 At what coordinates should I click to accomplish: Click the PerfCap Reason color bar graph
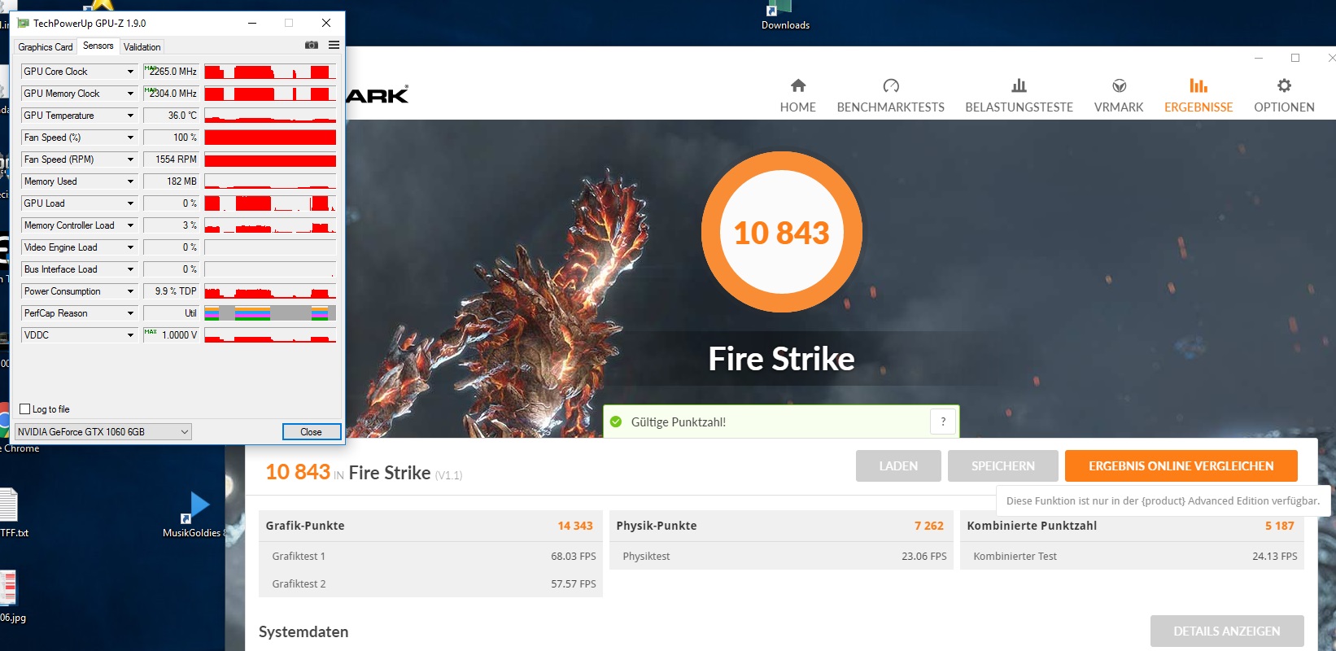(x=270, y=313)
